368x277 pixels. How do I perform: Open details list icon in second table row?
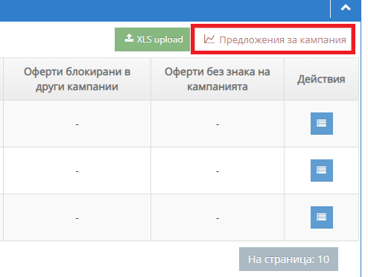322,171
